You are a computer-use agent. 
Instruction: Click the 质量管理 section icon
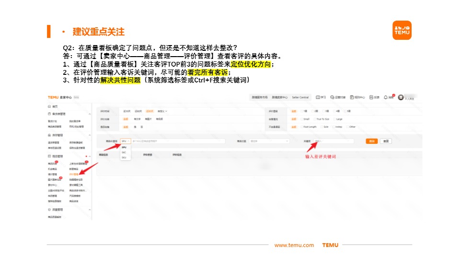coord(49,210)
